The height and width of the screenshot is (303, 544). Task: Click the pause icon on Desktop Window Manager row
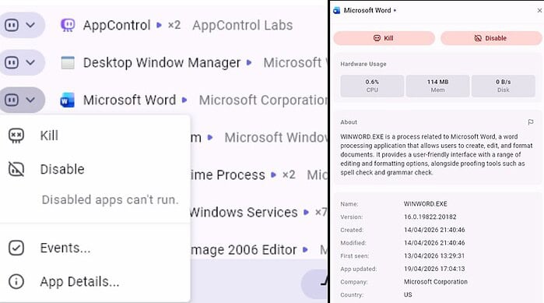point(12,63)
